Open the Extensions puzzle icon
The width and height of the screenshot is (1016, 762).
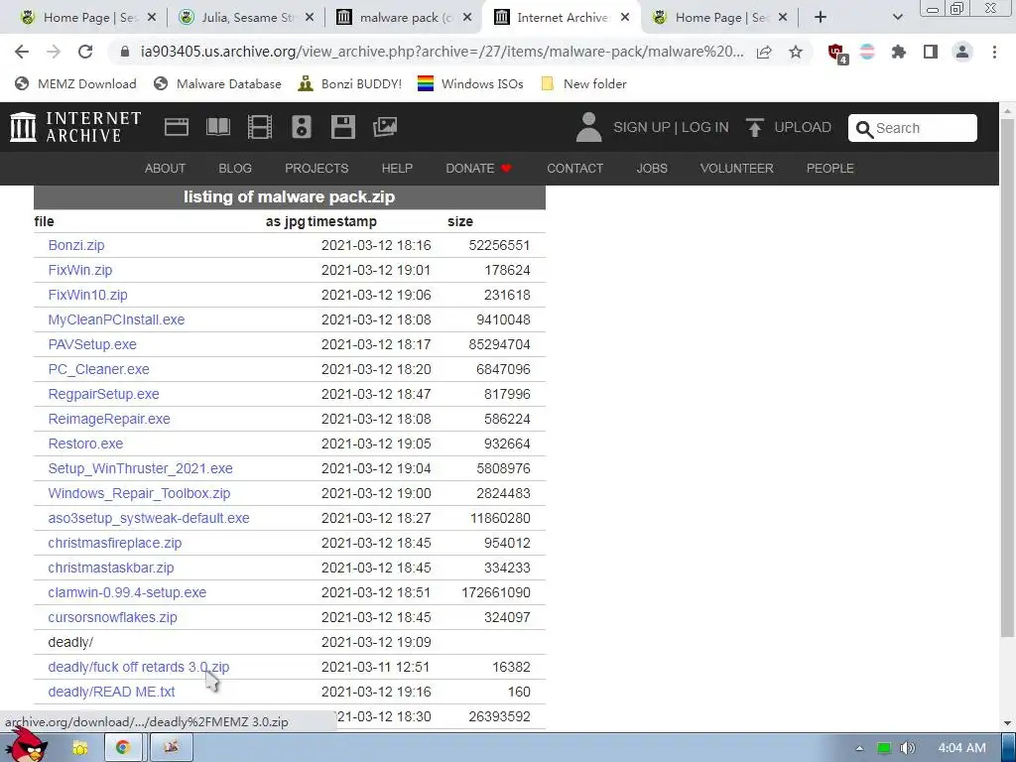[898, 52]
